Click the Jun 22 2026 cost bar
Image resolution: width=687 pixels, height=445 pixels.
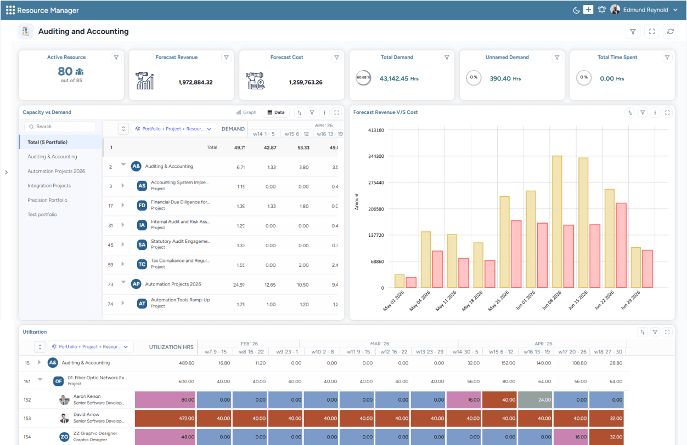(x=621, y=246)
